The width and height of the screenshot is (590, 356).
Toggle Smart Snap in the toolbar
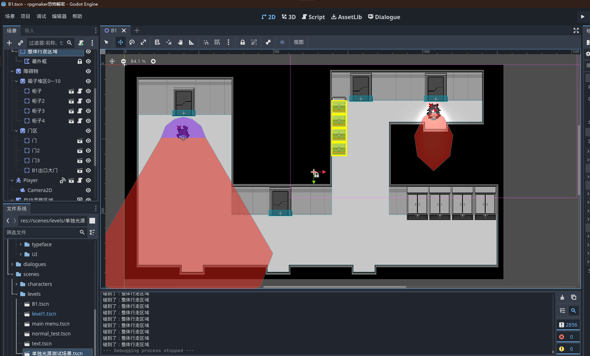pos(206,42)
